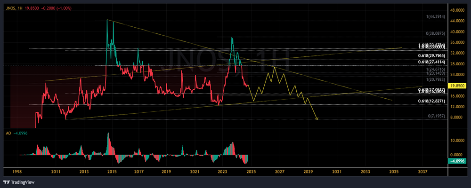The image size is (471, 188).
Task: Click the 2015 label on time axis
Action: coord(112,172)
